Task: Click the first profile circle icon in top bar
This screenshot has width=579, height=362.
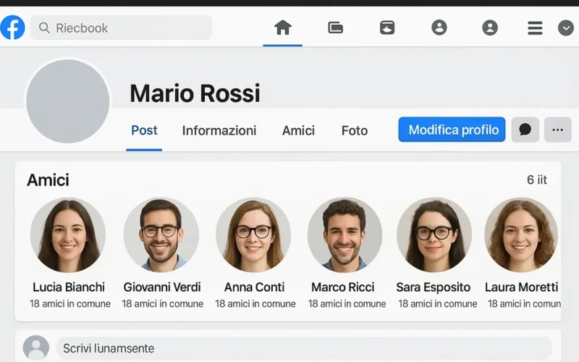Action: 439,28
